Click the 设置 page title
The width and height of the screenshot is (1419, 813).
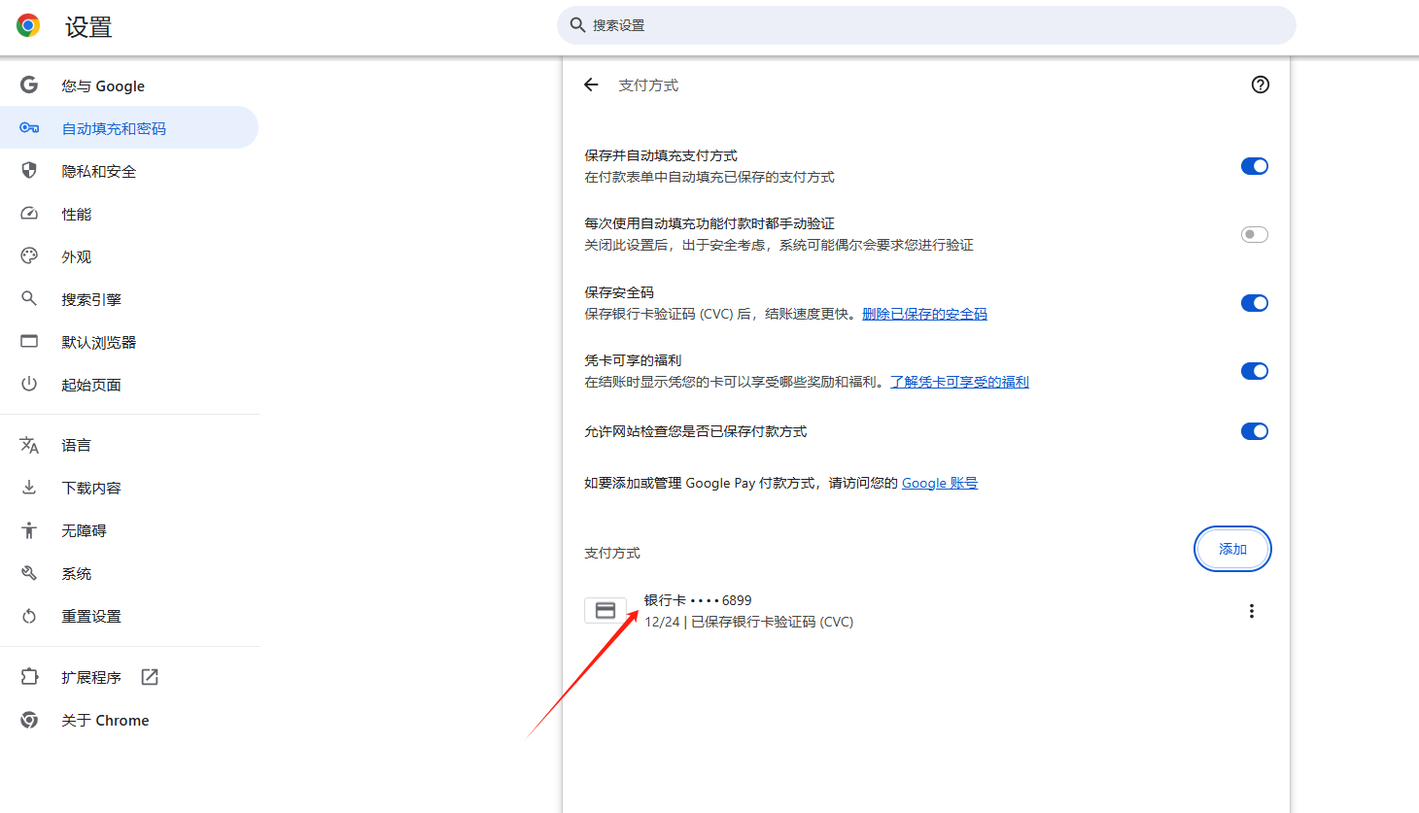coord(88,27)
